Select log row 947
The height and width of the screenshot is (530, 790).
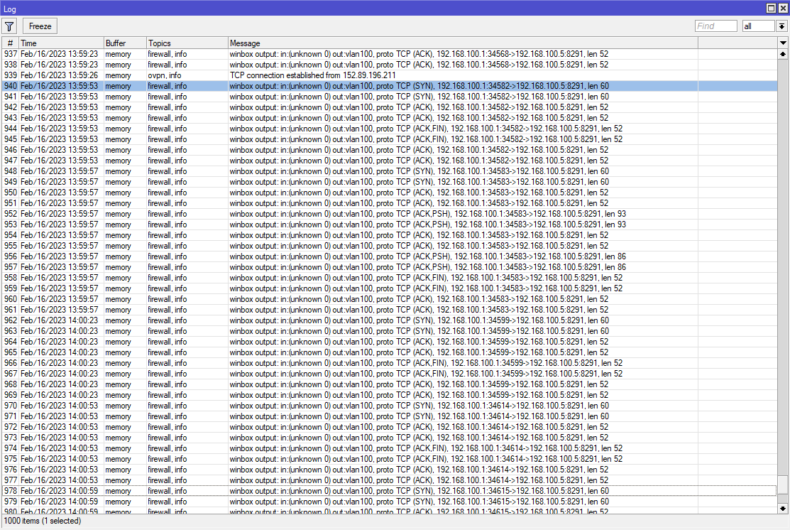(390, 161)
